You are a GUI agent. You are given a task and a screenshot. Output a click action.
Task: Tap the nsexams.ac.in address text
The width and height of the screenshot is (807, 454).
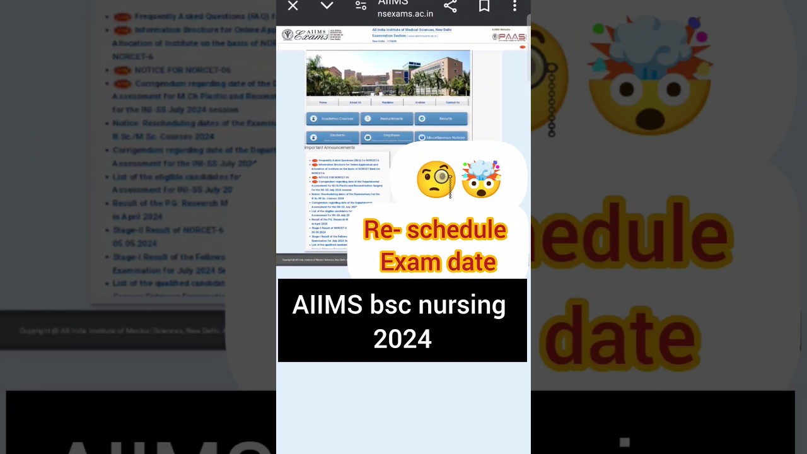[405, 13]
